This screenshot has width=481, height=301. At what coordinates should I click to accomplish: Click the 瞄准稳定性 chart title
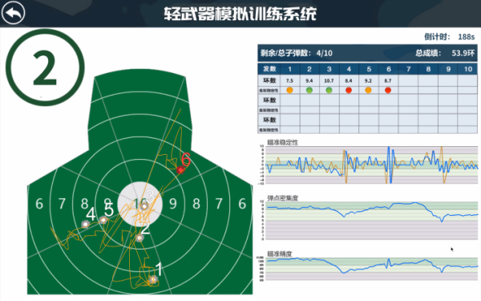click(x=282, y=143)
